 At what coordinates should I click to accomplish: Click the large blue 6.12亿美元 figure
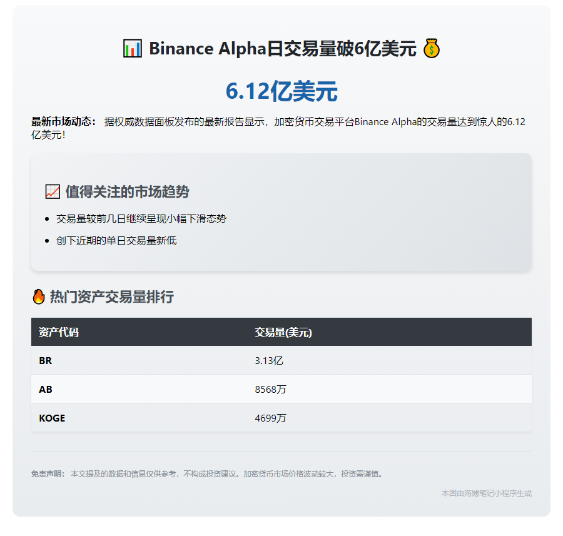click(281, 91)
